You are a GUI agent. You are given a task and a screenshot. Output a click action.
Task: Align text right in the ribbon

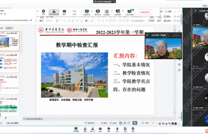[x=107, y=20]
